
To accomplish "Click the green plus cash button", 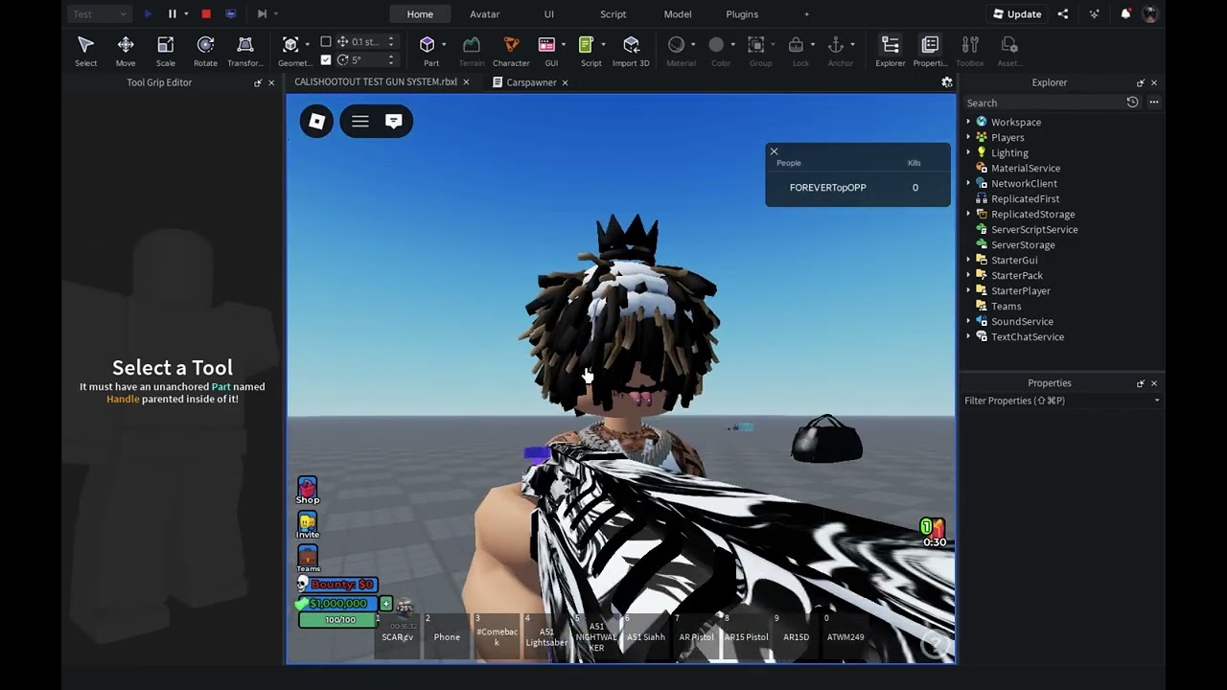I will (385, 604).
